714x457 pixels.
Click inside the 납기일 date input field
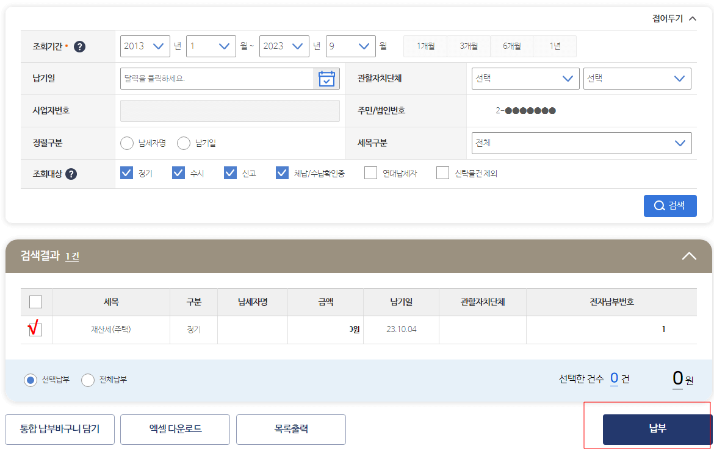click(x=214, y=78)
